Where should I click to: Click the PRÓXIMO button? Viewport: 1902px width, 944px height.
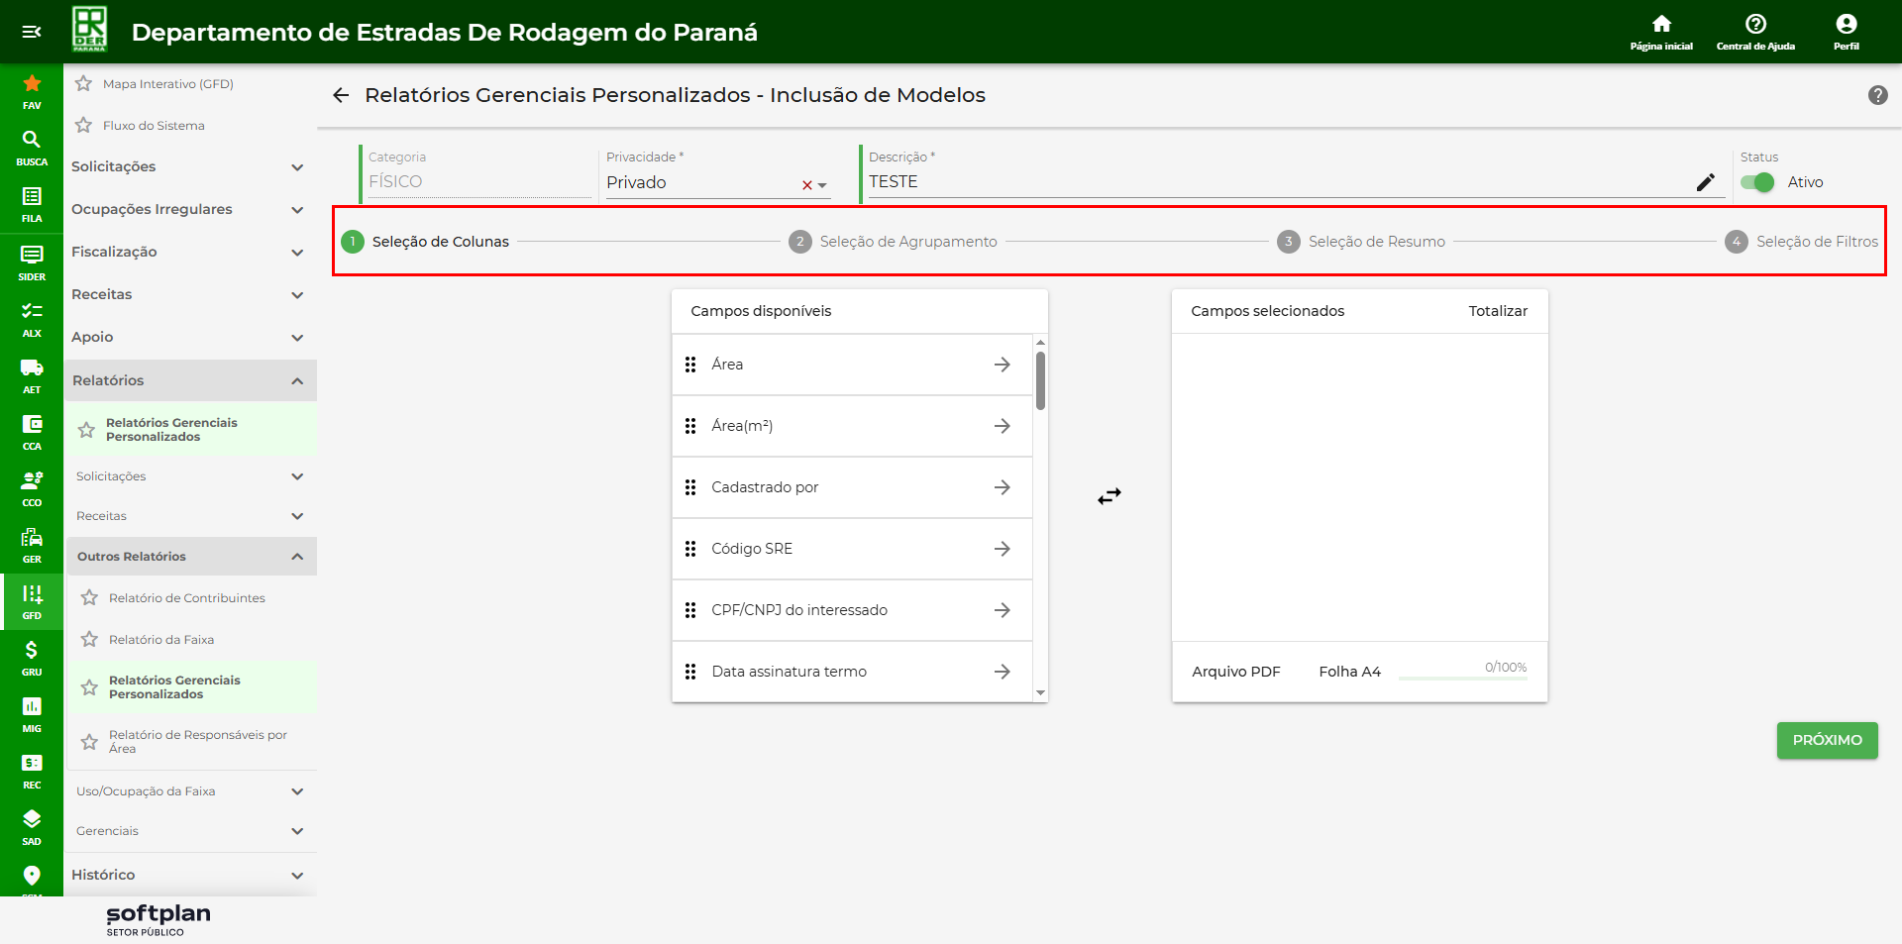tap(1827, 740)
